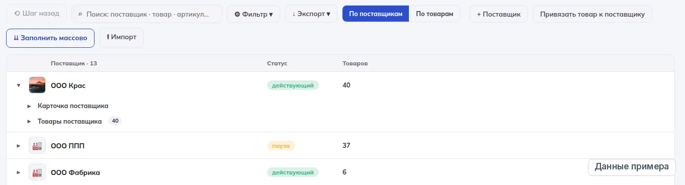
Task: Expand the ООО Фабрика supplier row
Action: click(19, 172)
